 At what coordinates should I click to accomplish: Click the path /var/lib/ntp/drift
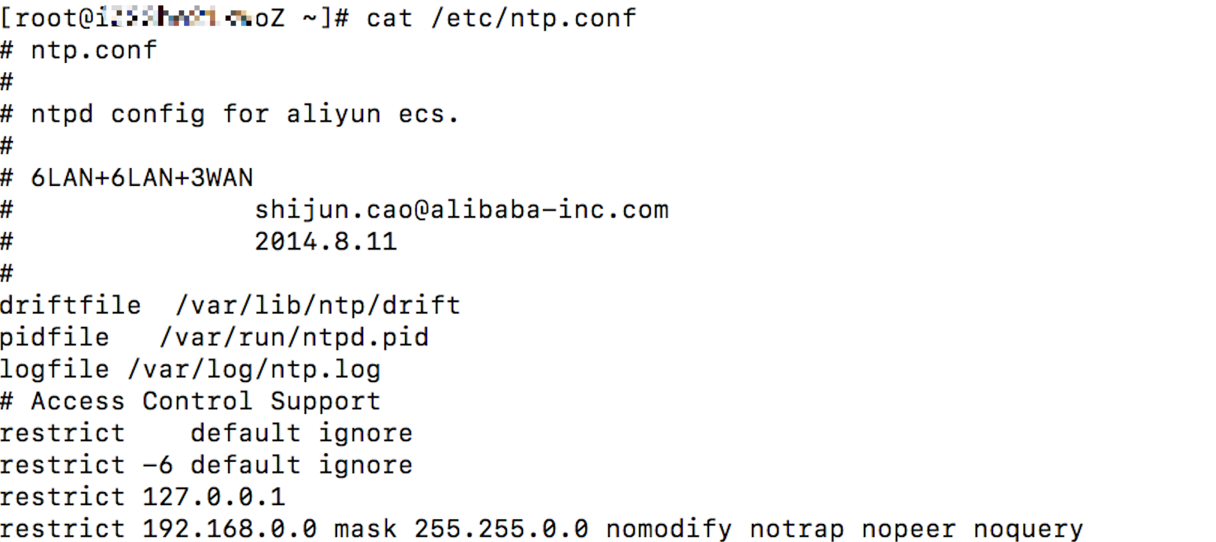318,305
